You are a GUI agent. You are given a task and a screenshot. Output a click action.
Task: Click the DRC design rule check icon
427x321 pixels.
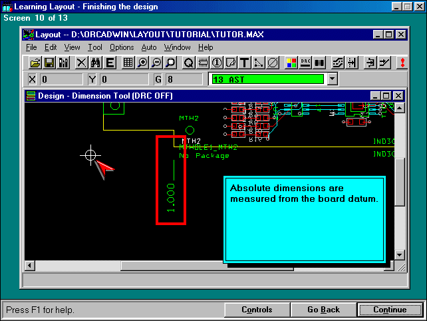[306, 63]
